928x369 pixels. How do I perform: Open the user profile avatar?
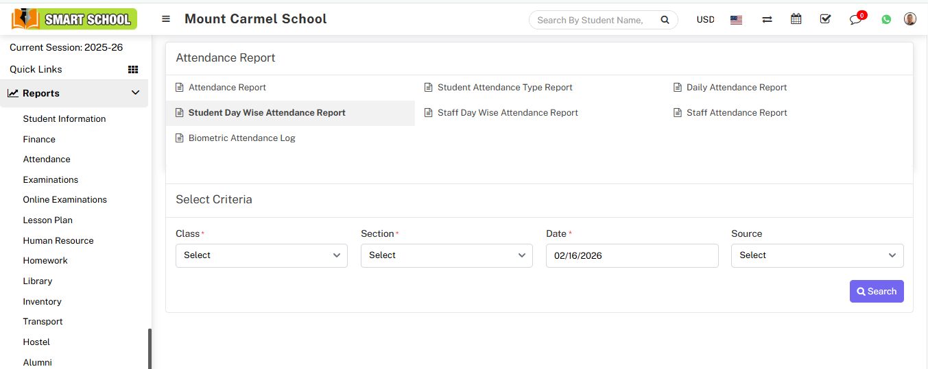coord(909,19)
